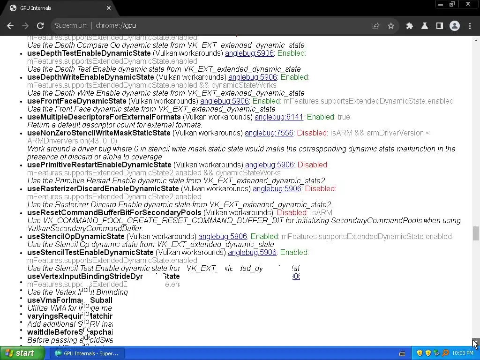This screenshot has height=360, width=480.
Task: Click 'Disabled' status for useResetCommandBufferBitForSecondaryPools
Action: 292,212
